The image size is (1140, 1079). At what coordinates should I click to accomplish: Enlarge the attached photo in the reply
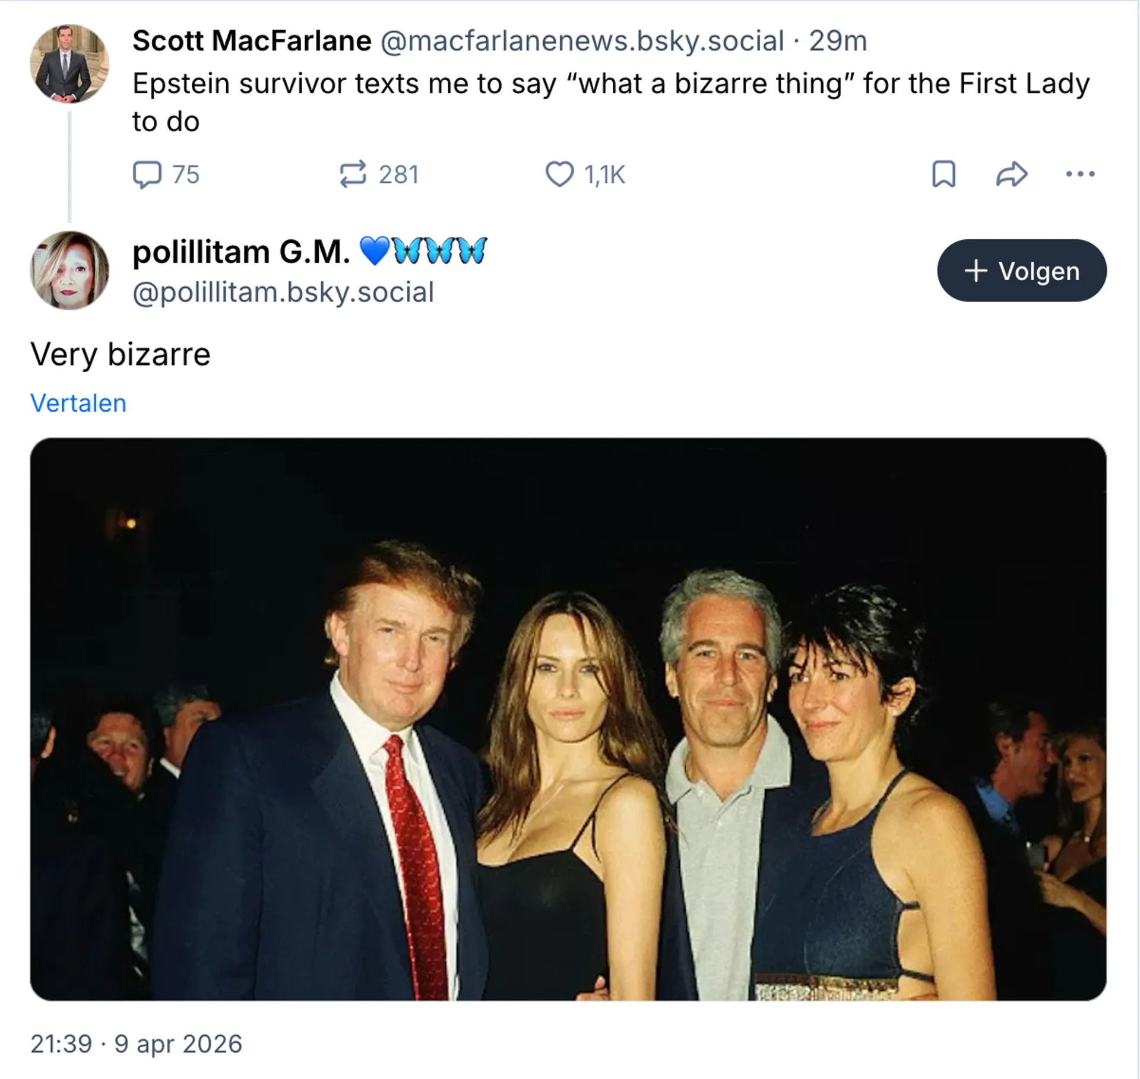(x=568, y=719)
